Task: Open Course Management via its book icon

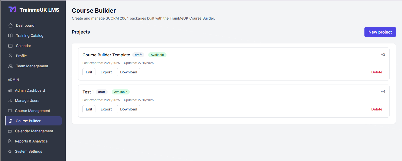Action: pos(10,111)
